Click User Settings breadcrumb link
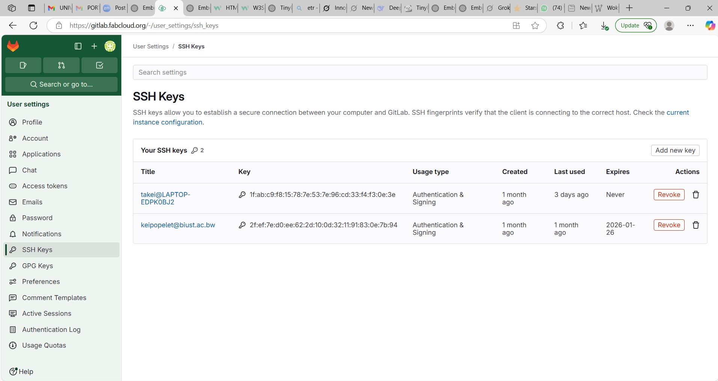Image resolution: width=718 pixels, height=381 pixels. 151,46
